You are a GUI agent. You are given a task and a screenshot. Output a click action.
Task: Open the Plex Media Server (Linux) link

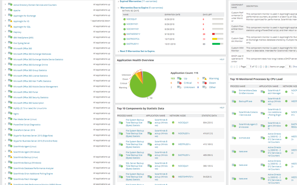[x=25, y=119]
